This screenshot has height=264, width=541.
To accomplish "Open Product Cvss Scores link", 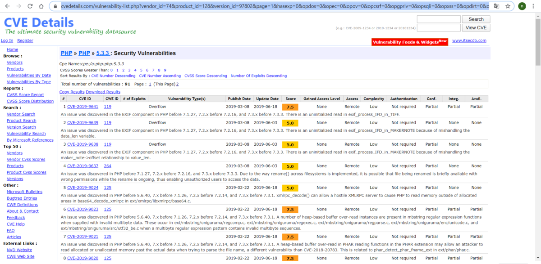I will coord(27,172).
